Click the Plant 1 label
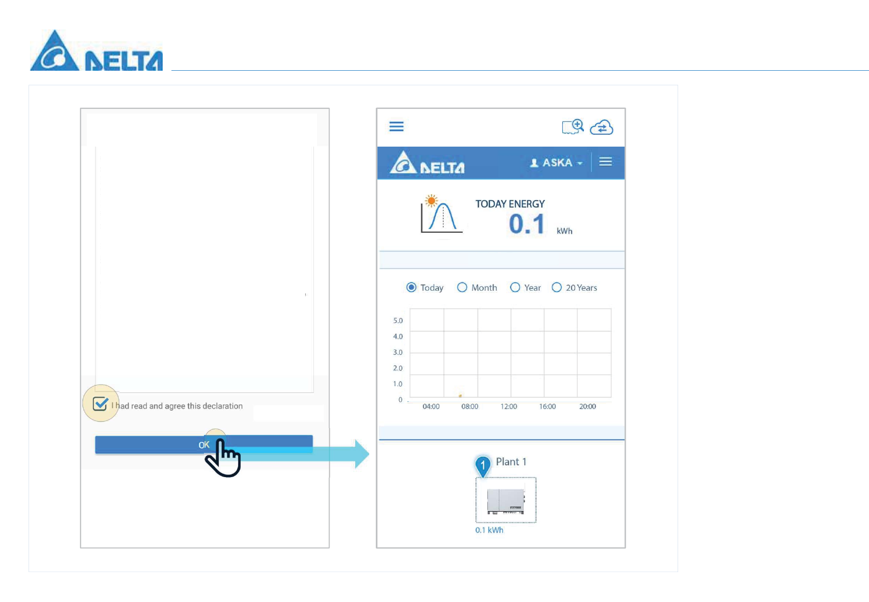The width and height of the screenshot is (869, 602). (x=511, y=462)
